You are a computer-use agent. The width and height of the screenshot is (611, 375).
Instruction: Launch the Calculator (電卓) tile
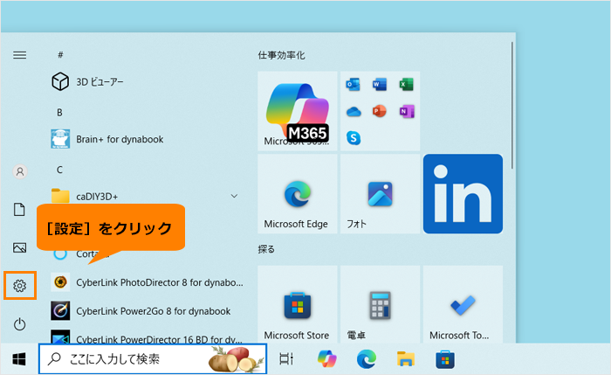(x=380, y=306)
